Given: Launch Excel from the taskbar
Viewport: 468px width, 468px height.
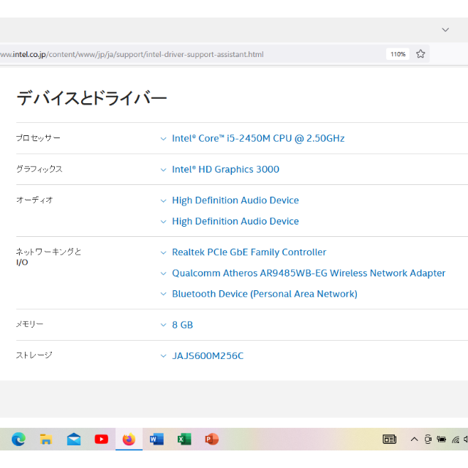Looking at the screenshot, I should [x=184, y=439].
